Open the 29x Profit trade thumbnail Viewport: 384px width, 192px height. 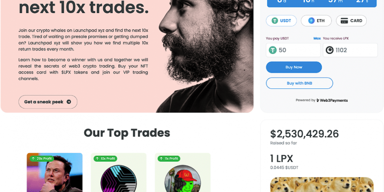click(x=55, y=172)
